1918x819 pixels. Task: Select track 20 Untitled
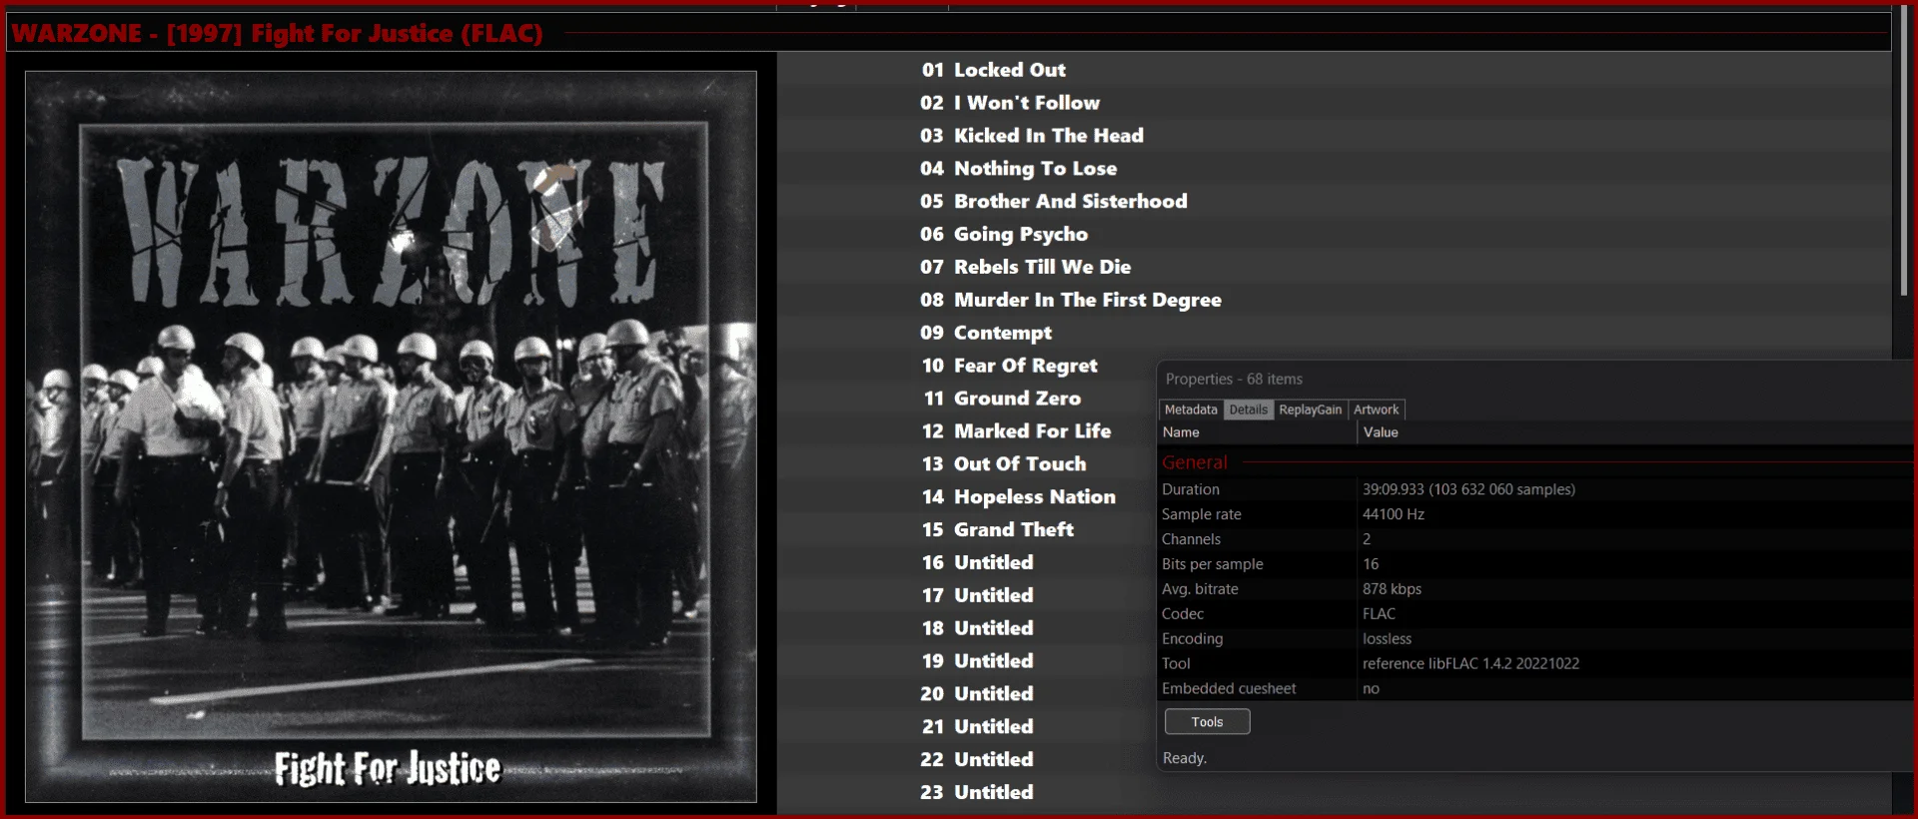coord(977,694)
